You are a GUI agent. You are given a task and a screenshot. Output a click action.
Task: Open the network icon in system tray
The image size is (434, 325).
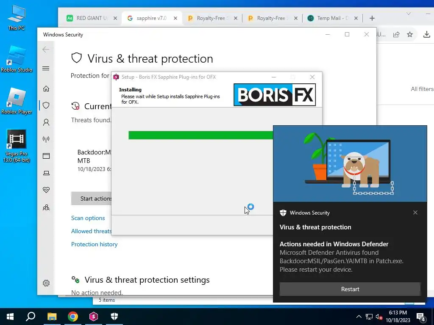[x=369, y=317]
